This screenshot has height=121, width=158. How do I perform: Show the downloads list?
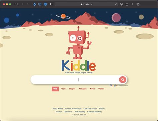coord(121,4)
